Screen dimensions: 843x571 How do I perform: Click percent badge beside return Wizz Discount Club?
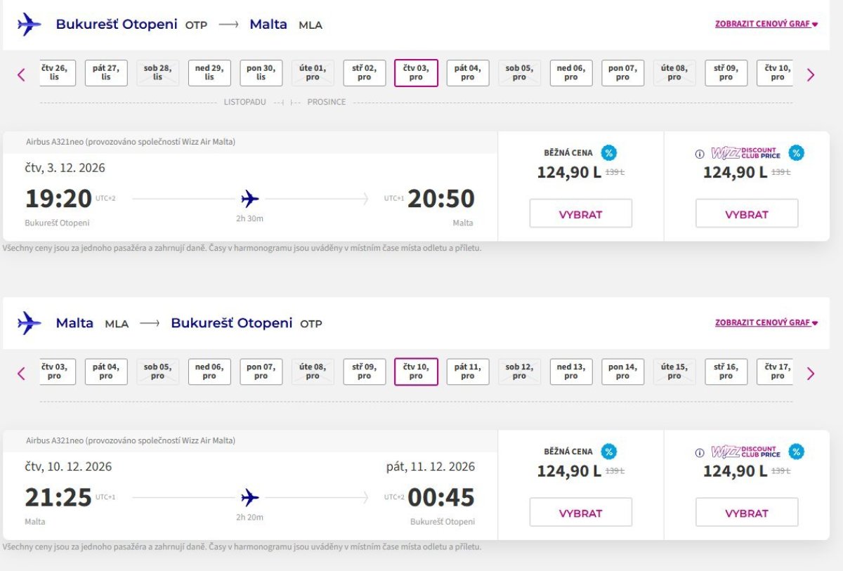tap(796, 452)
